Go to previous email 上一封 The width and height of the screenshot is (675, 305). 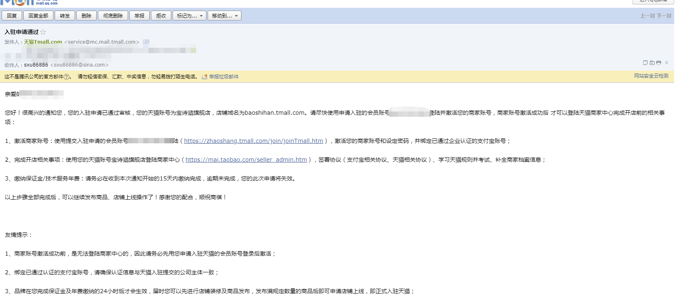648,16
